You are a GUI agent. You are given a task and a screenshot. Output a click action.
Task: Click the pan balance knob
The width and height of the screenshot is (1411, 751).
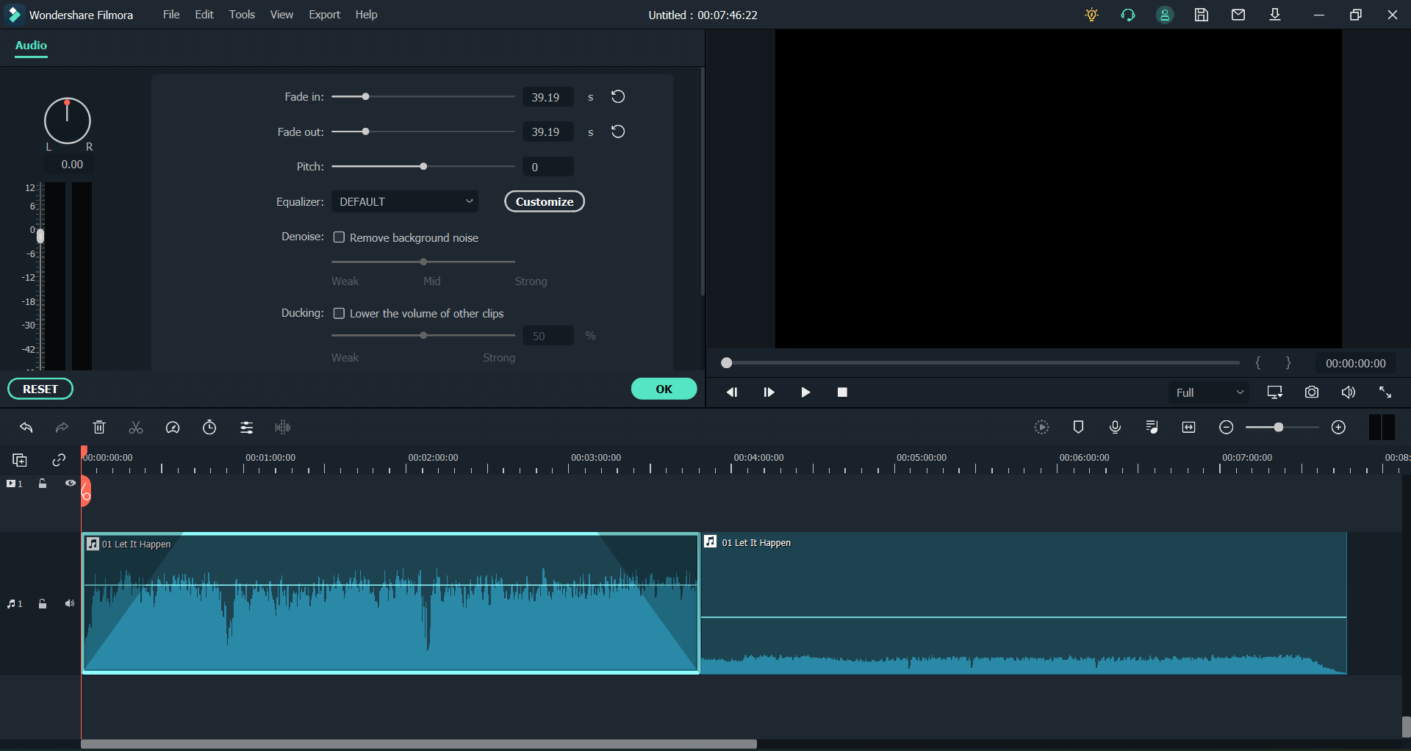coord(67,121)
